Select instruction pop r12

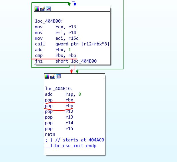pyautogui.click(x=59, y=111)
